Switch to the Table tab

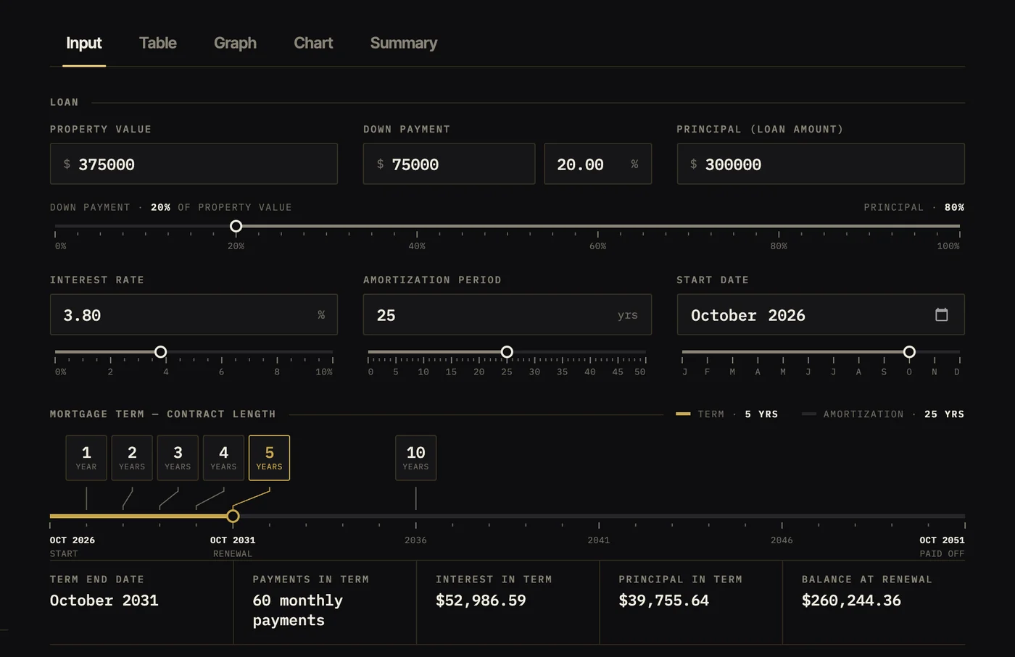tap(158, 43)
